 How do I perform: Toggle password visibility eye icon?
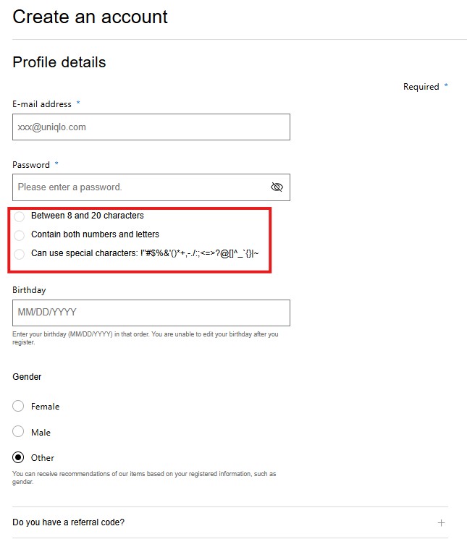276,187
